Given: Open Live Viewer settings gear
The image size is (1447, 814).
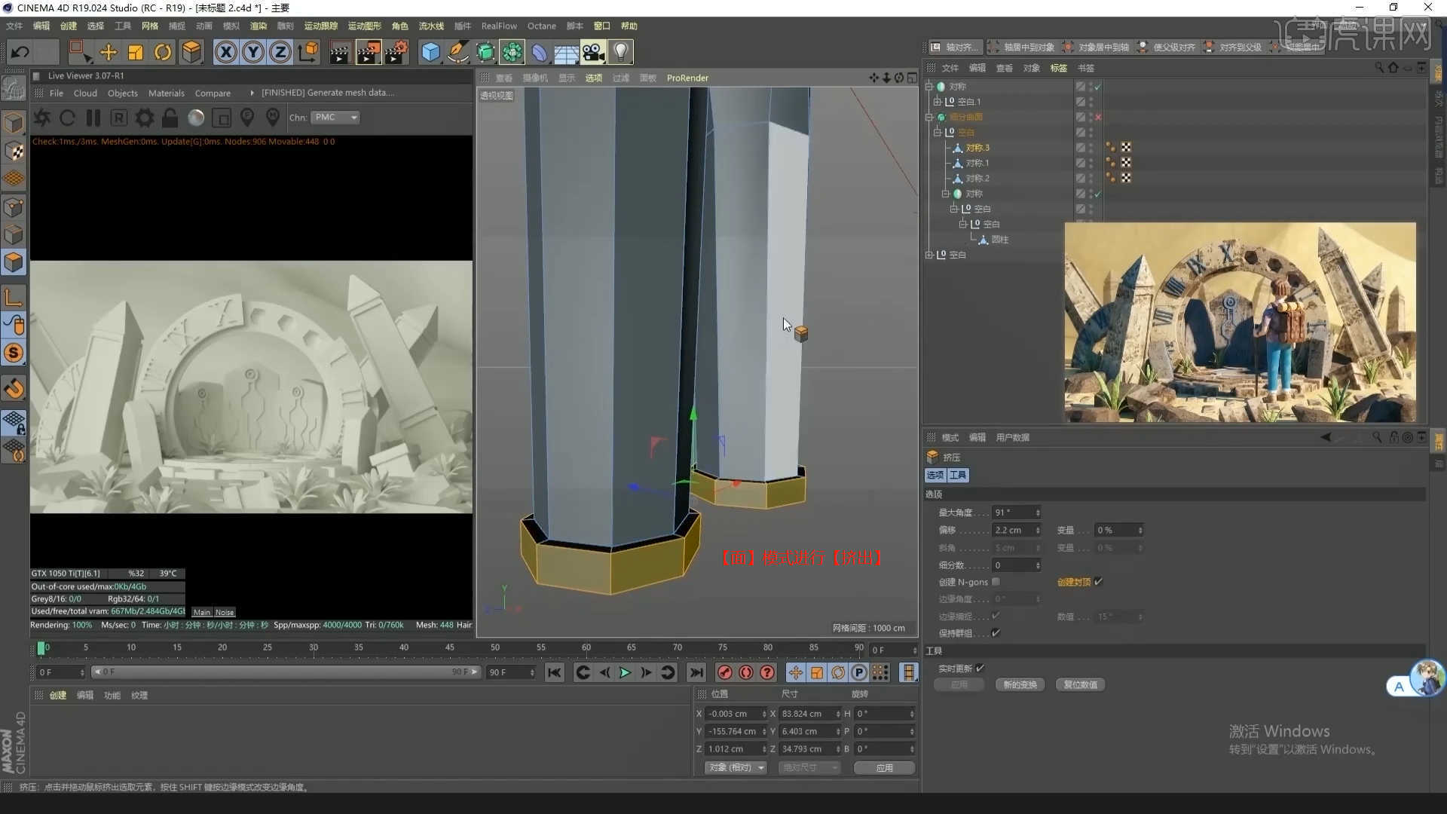Looking at the screenshot, I should [x=144, y=118].
